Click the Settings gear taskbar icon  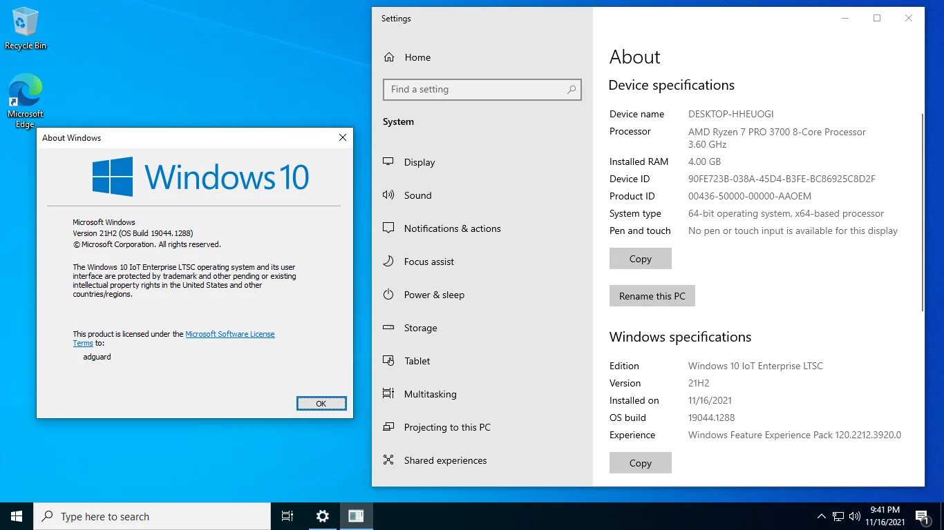click(322, 516)
